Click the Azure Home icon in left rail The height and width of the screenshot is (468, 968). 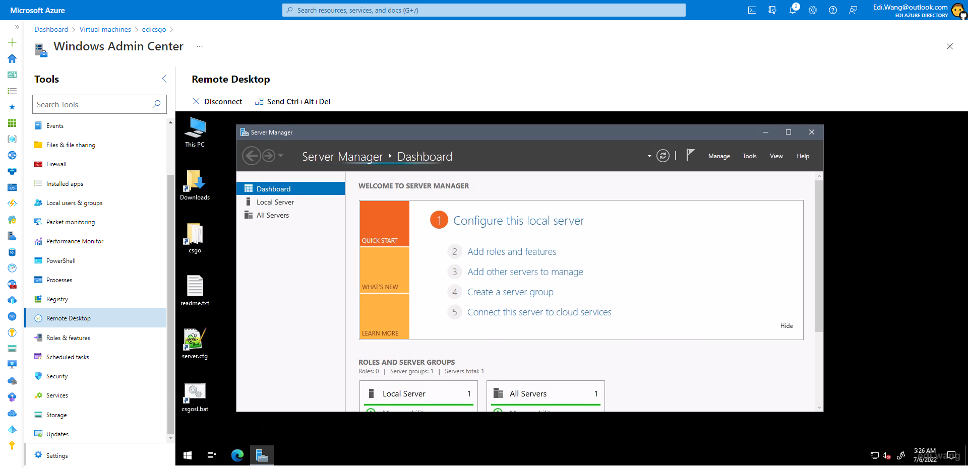[x=12, y=58]
